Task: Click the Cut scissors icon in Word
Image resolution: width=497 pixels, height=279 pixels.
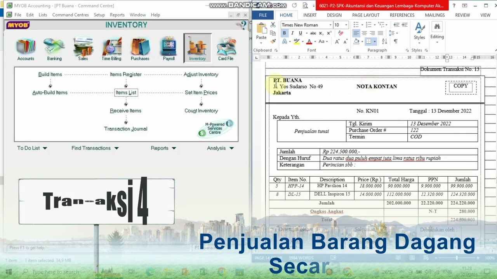Action: click(273, 25)
